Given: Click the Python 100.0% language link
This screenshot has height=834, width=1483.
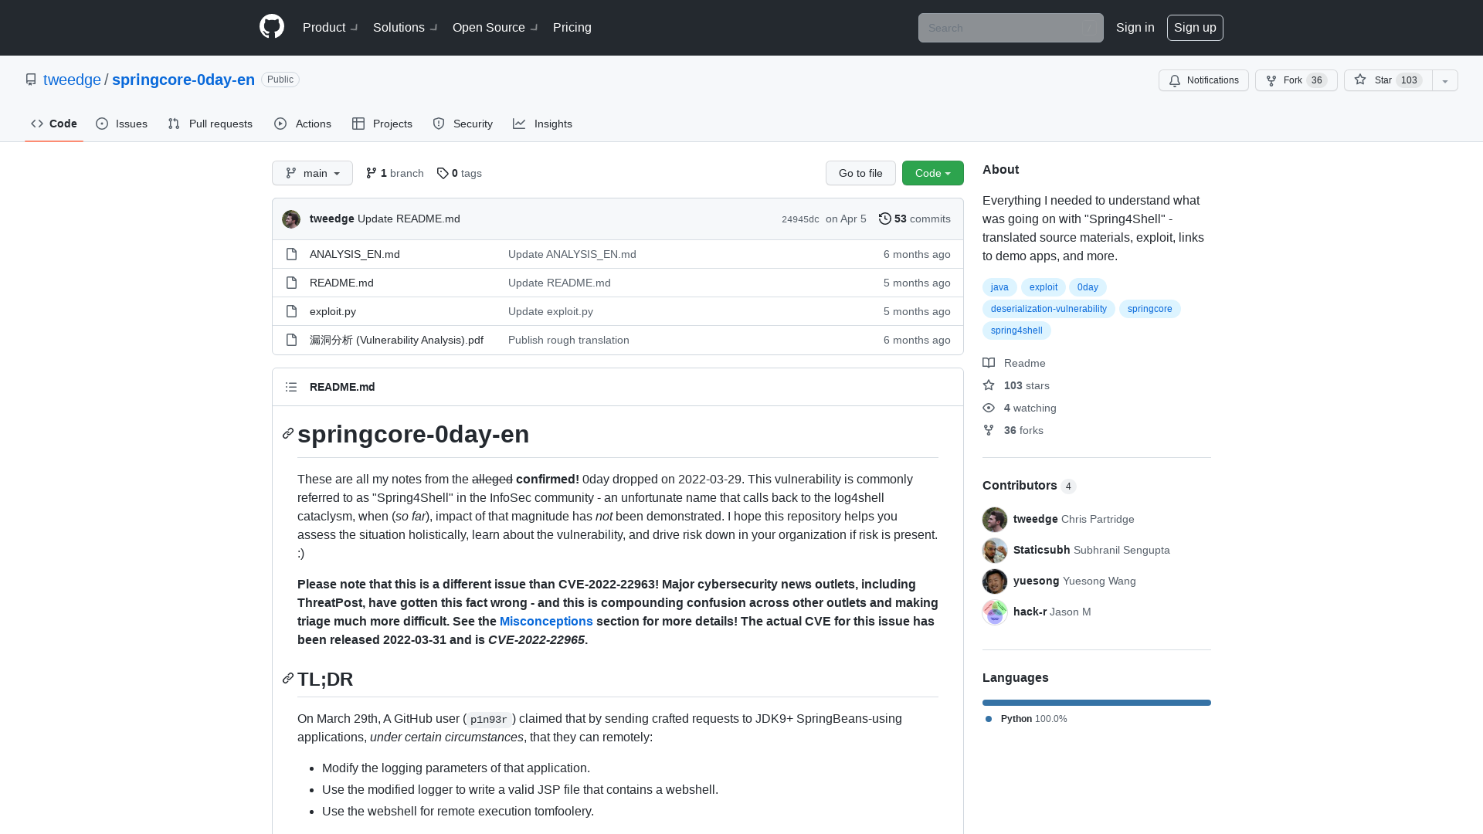Looking at the screenshot, I should point(1027,719).
